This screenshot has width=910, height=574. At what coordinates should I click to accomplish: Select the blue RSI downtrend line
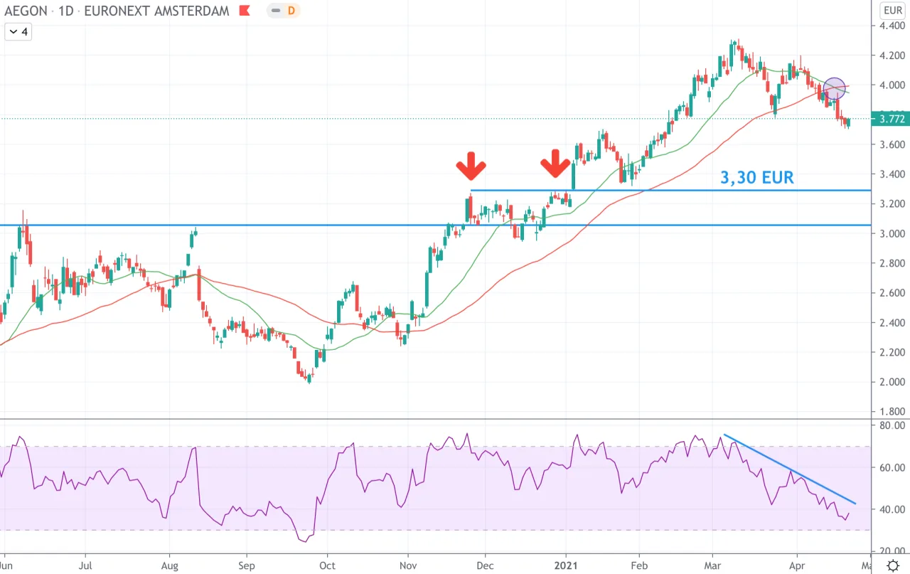pyautogui.click(x=790, y=469)
